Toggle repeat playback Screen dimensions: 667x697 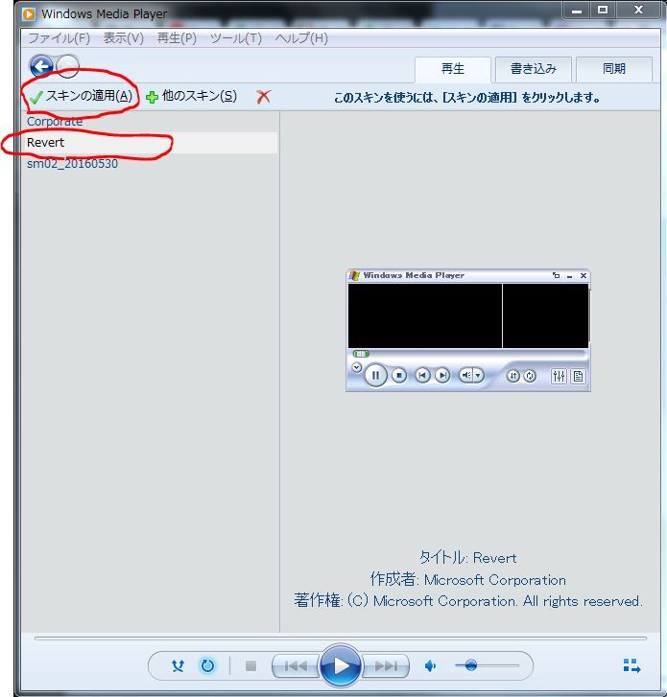click(207, 665)
